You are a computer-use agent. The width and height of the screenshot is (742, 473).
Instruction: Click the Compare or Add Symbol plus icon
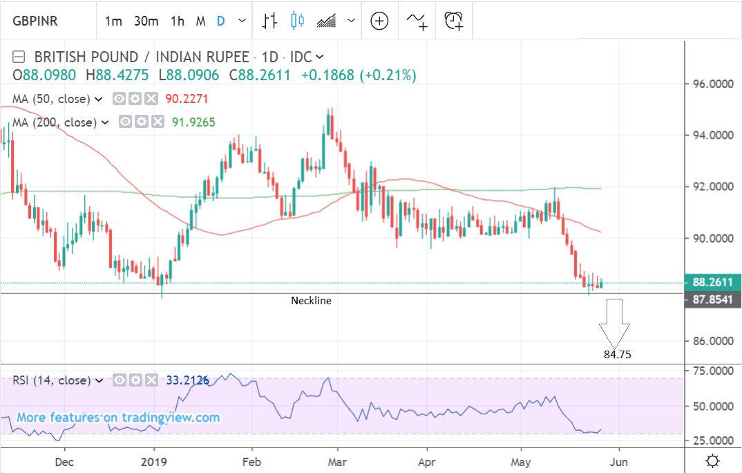(379, 21)
